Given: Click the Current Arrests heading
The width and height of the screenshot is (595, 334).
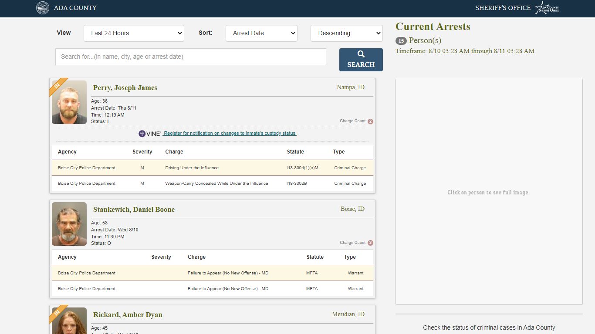Looking at the screenshot, I should [x=433, y=27].
